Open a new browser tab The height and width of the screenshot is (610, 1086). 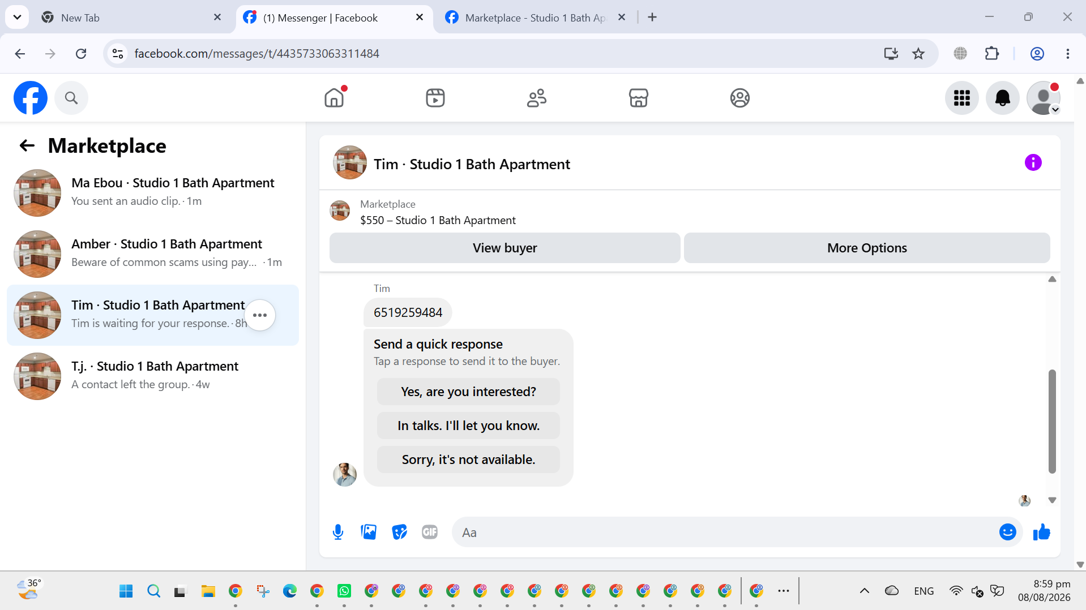(x=652, y=18)
